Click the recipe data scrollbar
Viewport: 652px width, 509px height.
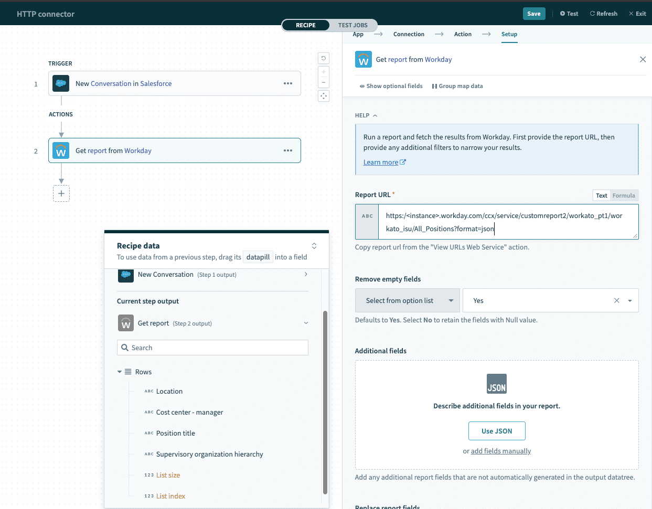click(325, 403)
